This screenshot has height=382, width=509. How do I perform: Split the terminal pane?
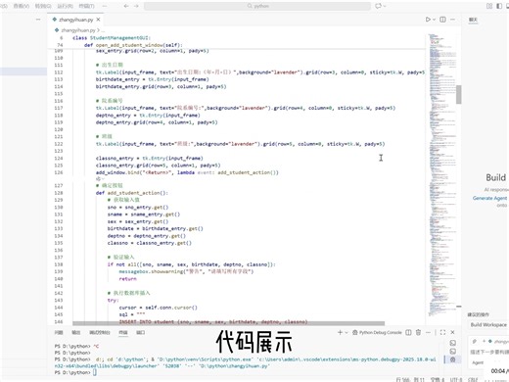coord(408,332)
